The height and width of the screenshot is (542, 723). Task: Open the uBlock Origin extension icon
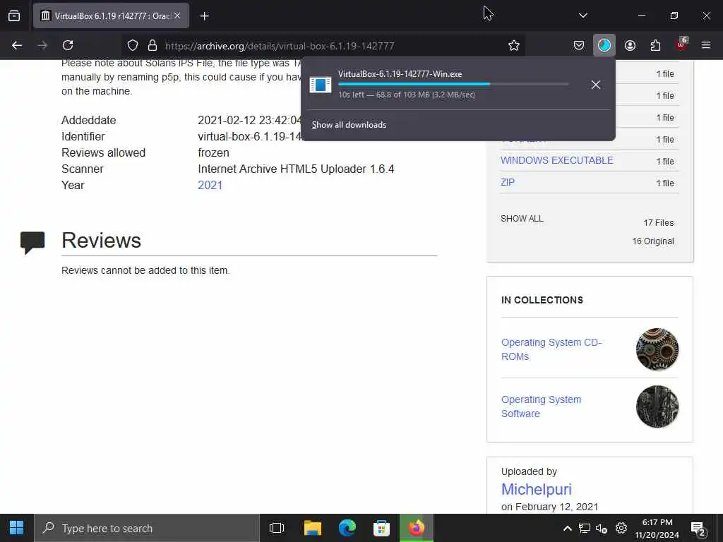(681, 44)
